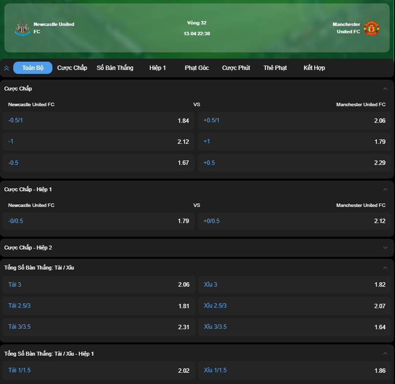Switch to the Hiệp 1 tab
The width and height of the screenshot is (395, 384).
(158, 68)
